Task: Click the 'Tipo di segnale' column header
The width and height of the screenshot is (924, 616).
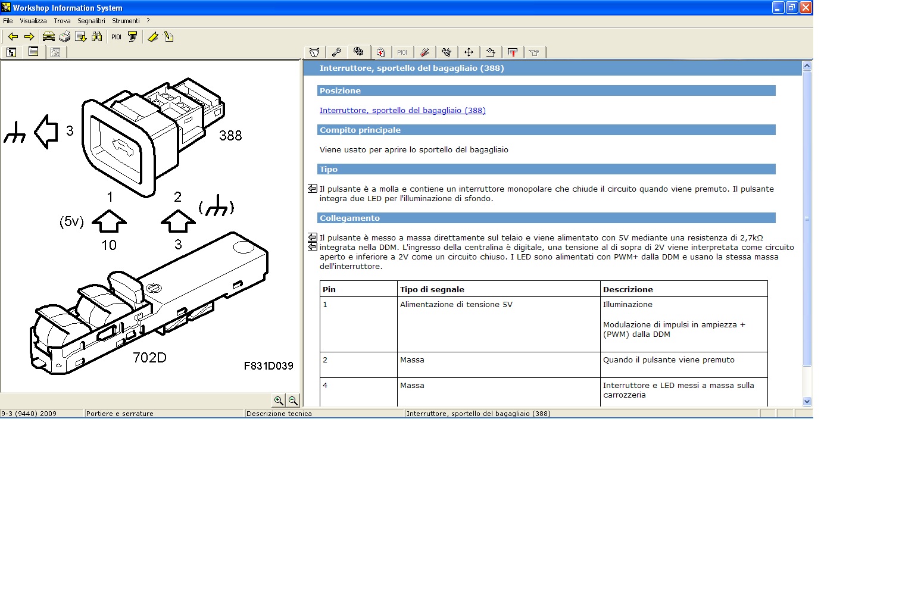Action: [x=499, y=289]
